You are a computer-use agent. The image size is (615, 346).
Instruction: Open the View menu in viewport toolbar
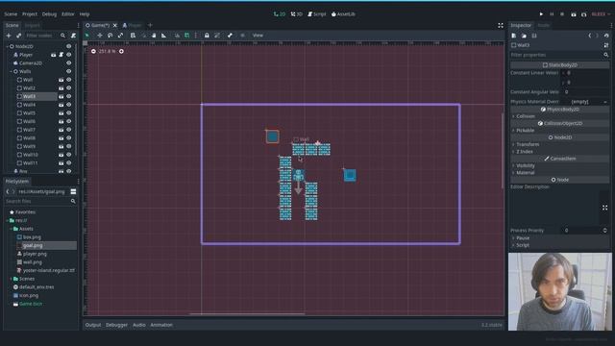[x=258, y=36]
